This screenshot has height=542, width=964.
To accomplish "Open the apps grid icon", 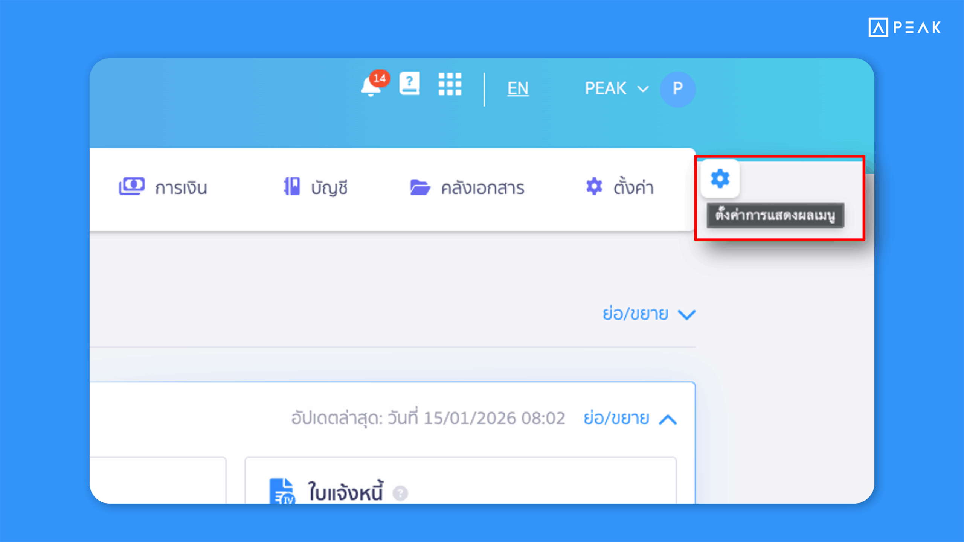I will pyautogui.click(x=450, y=84).
